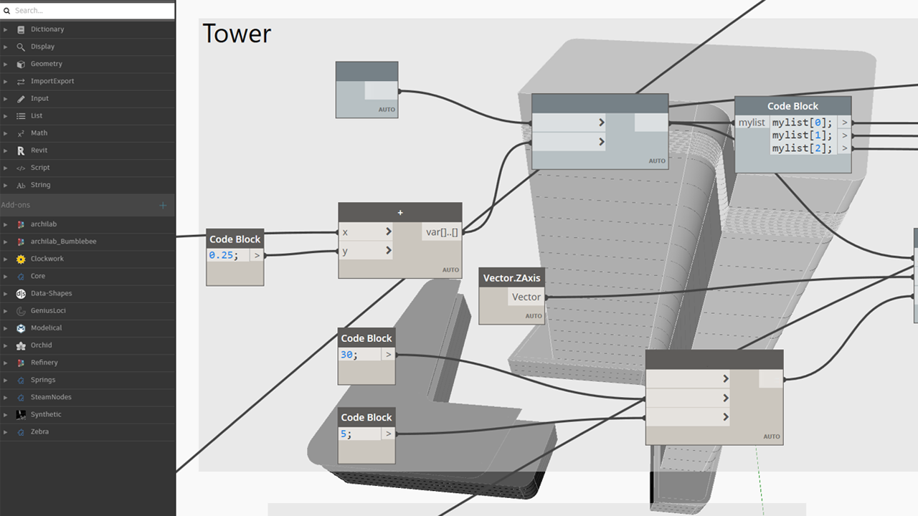Viewport: 918px width, 516px height.
Task: Click the Dictionary category icon
Action: tap(21, 29)
